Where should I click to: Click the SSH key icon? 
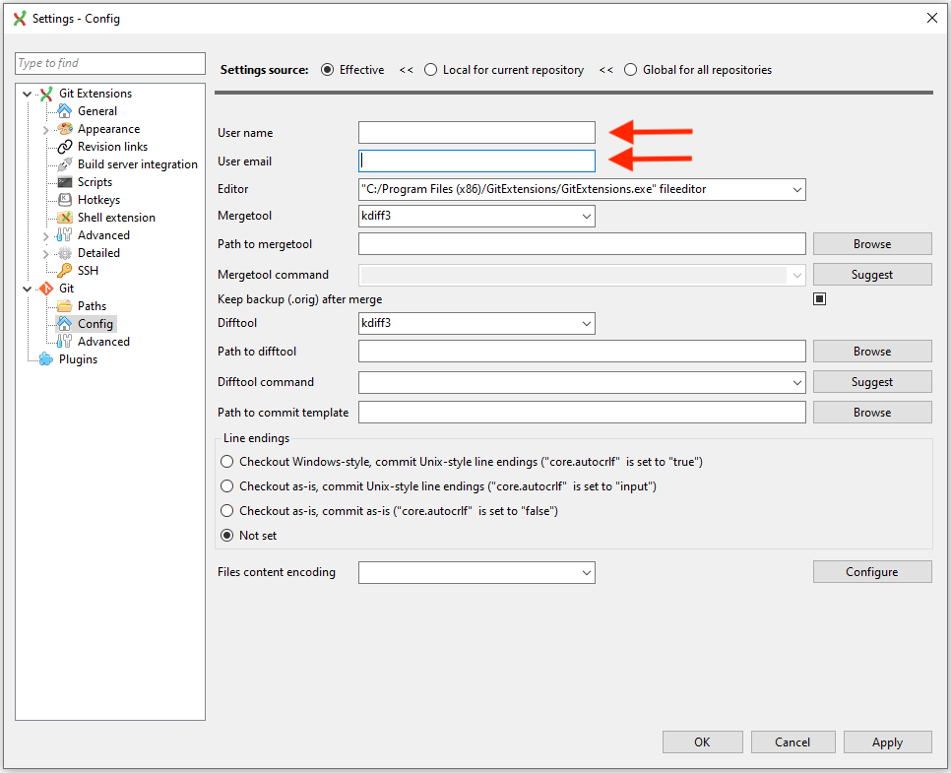pyautogui.click(x=65, y=271)
